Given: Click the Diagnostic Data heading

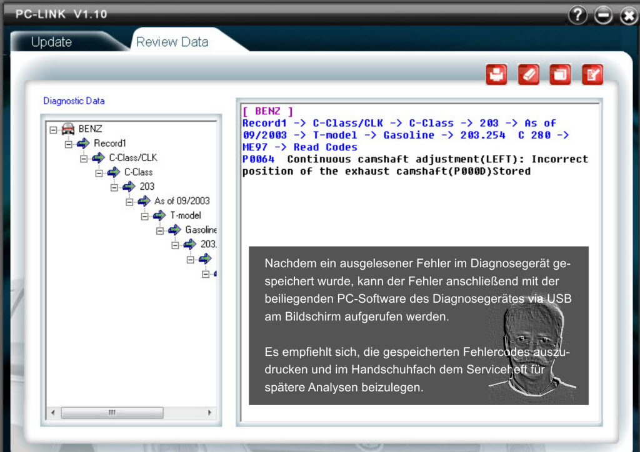Looking at the screenshot, I should 74,101.
